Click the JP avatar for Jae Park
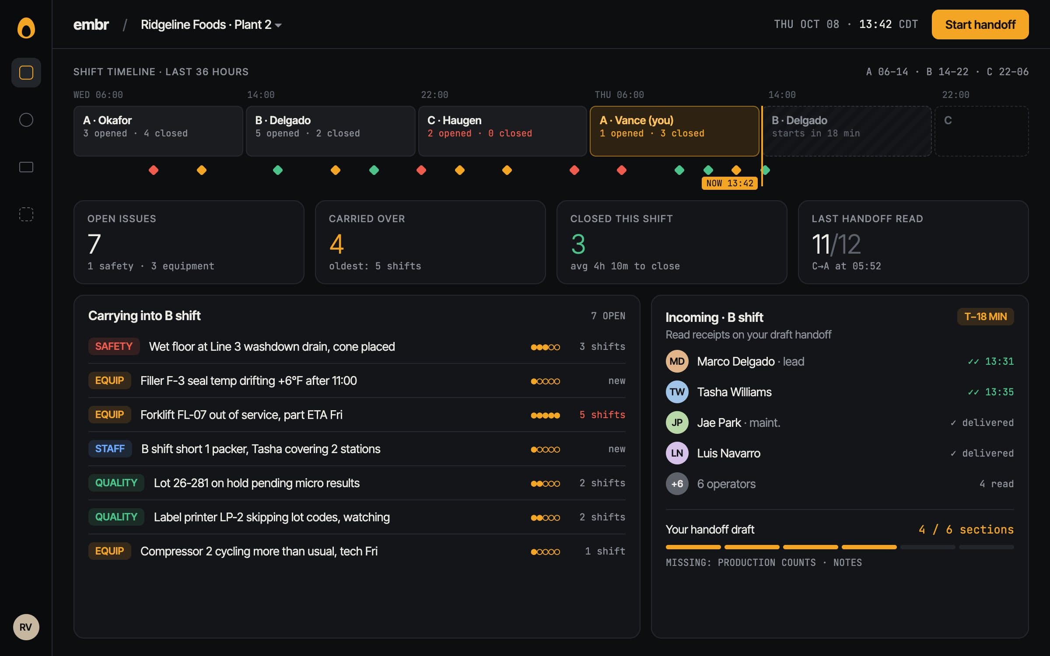The height and width of the screenshot is (656, 1050). pos(677,422)
